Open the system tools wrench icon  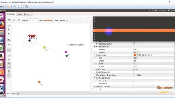[2, 80]
